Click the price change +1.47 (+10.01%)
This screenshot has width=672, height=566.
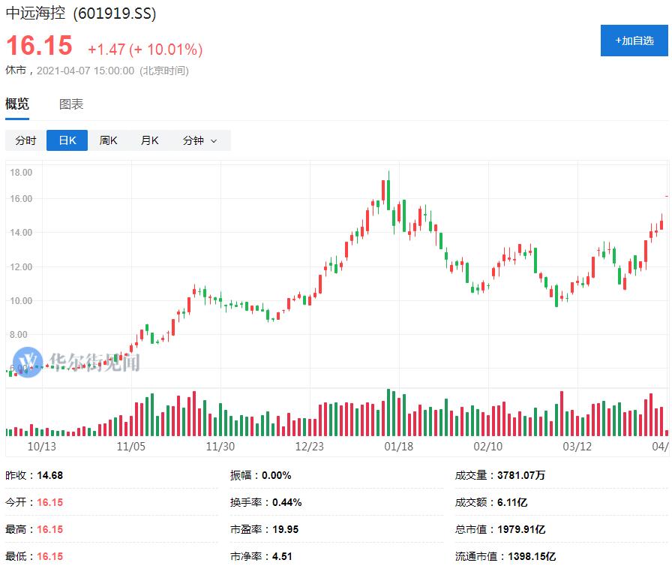point(145,50)
